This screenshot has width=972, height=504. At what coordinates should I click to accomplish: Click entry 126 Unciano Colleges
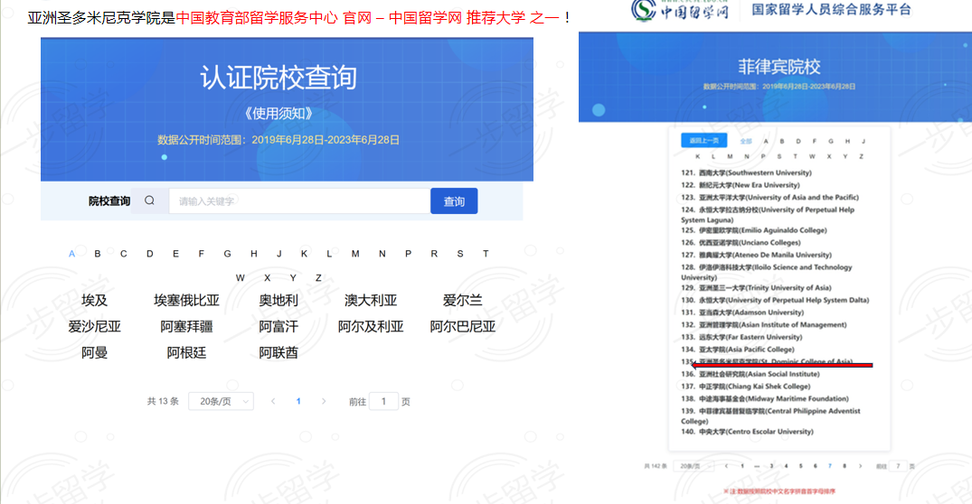(741, 243)
